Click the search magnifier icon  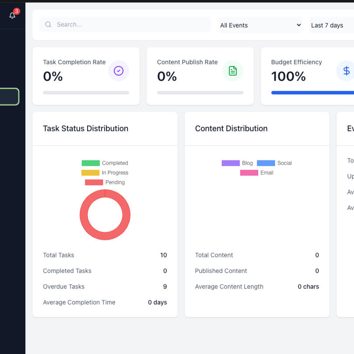[x=48, y=25]
